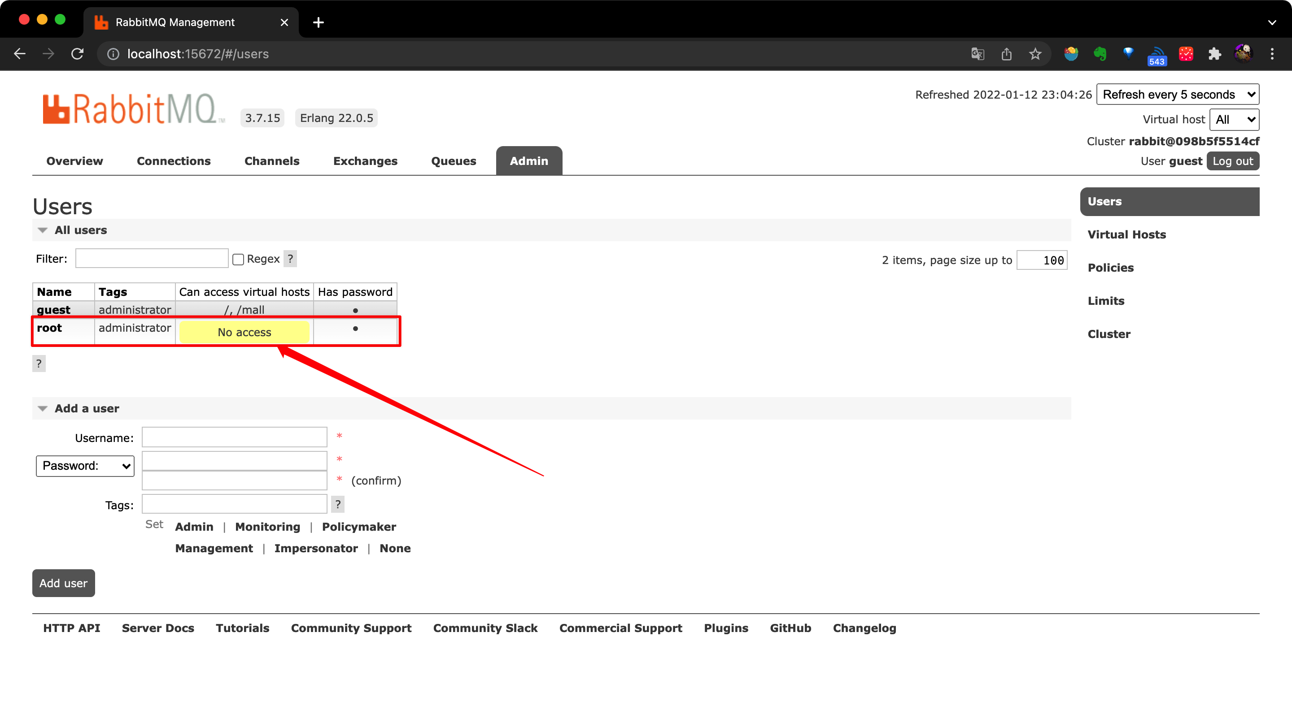
Task: Open Cluster in sidebar
Action: coord(1109,333)
